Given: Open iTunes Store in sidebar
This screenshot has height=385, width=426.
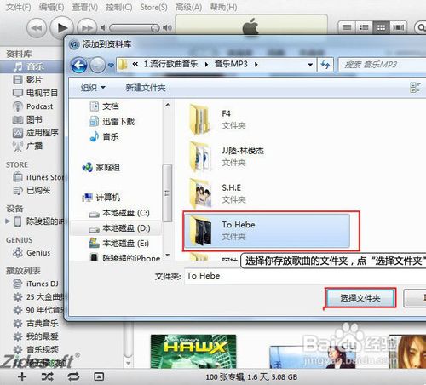Looking at the screenshot, I should click(x=38, y=177).
